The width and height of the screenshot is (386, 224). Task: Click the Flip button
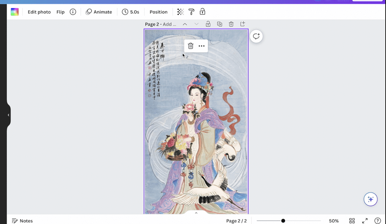(x=60, y=12)
